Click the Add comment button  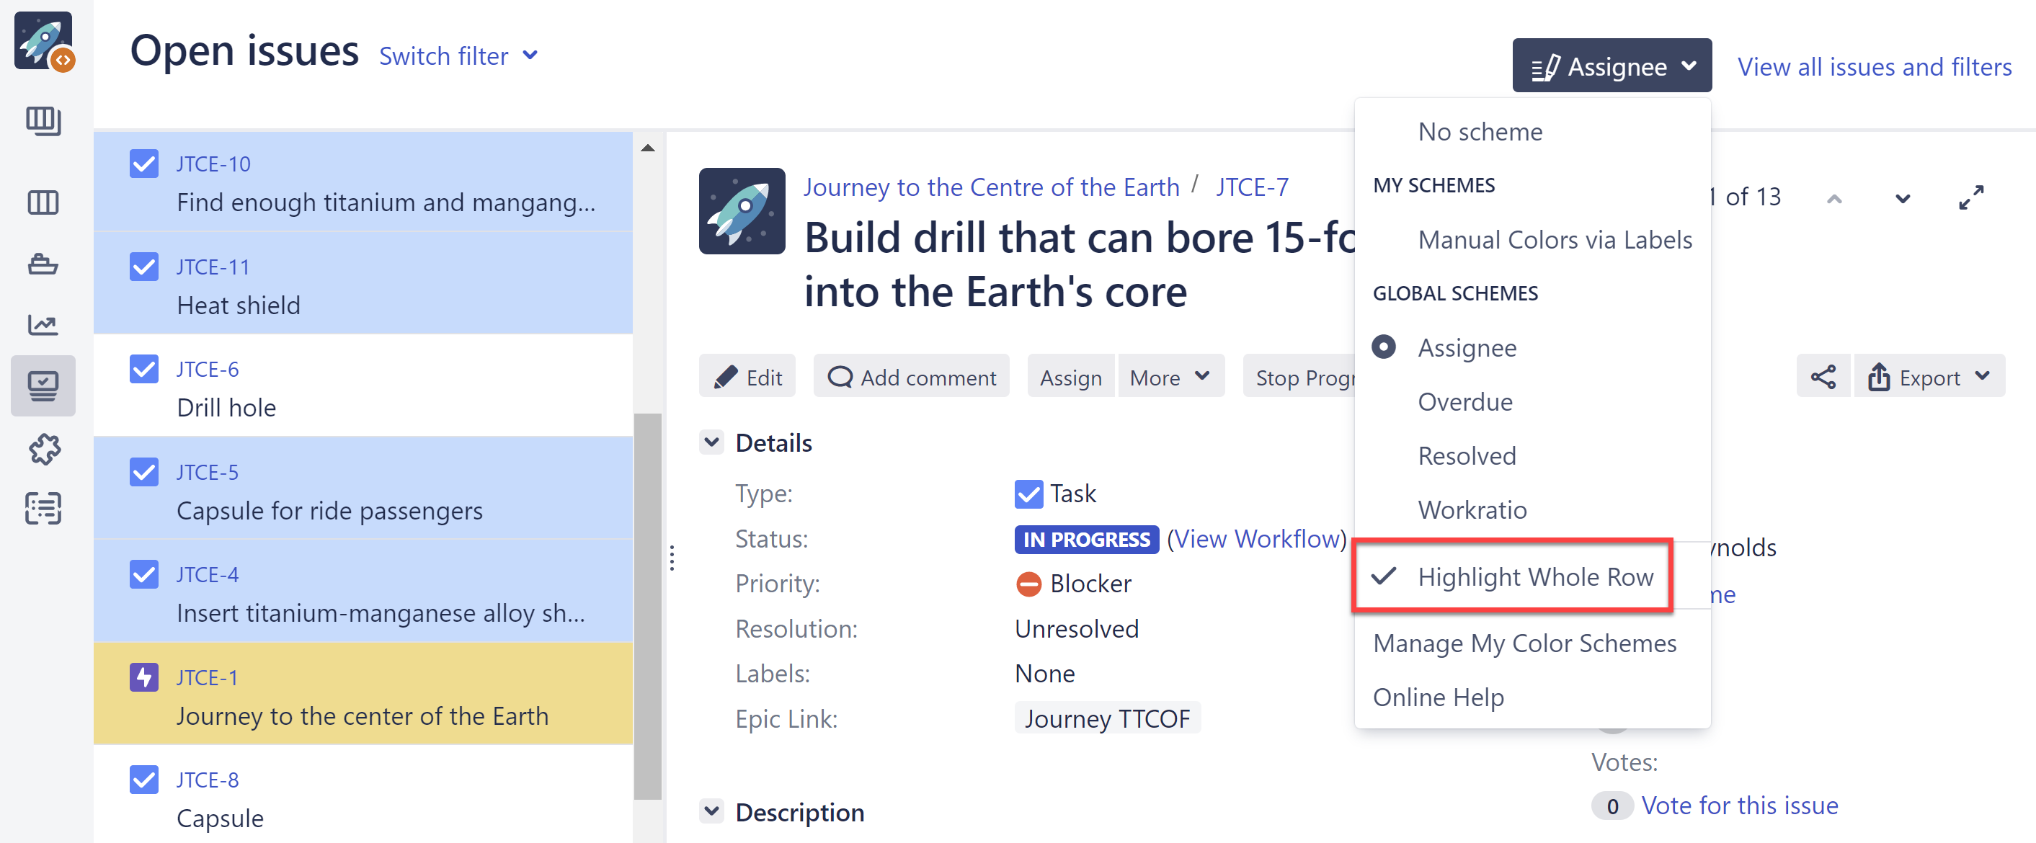[911, 377]
